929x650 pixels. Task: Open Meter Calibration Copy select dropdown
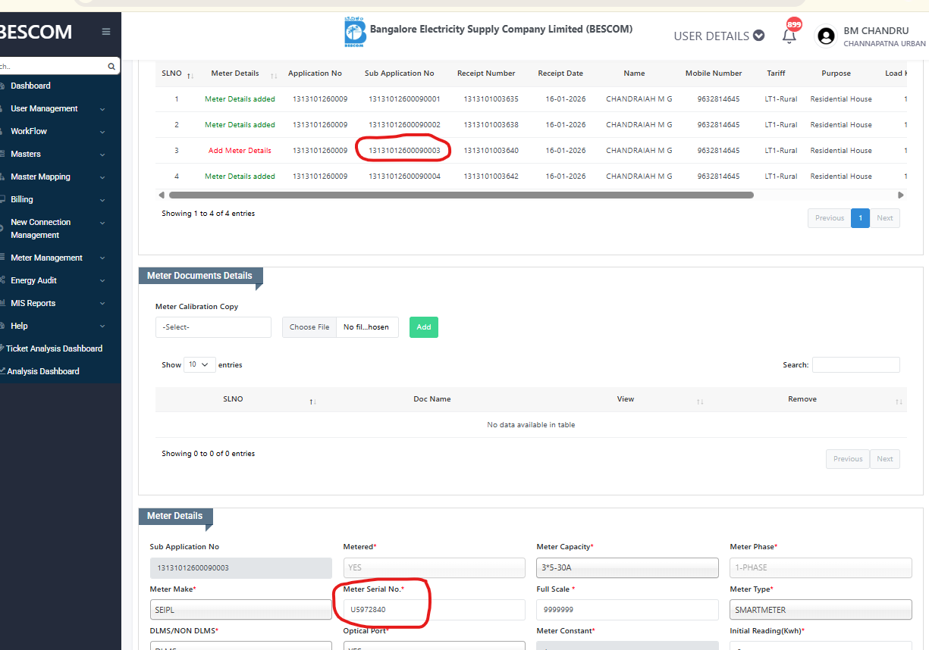[213, 327]
